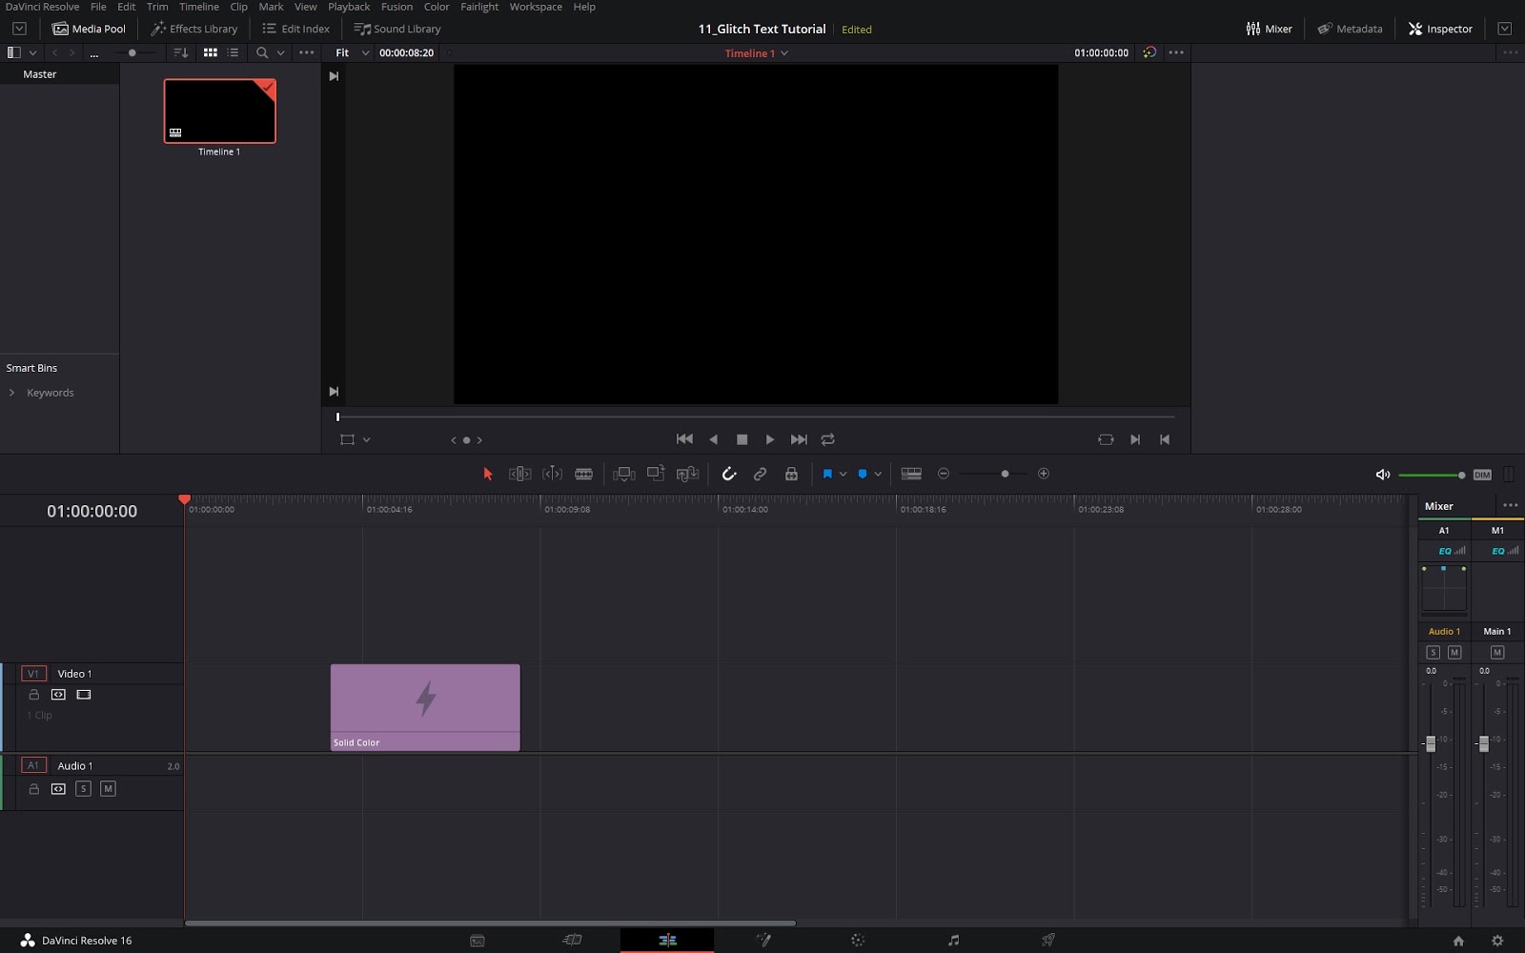This screenshot has height=953, width=1525.
Task: Click the position lock icon in toolbar
Action: (x=791, y=474)
